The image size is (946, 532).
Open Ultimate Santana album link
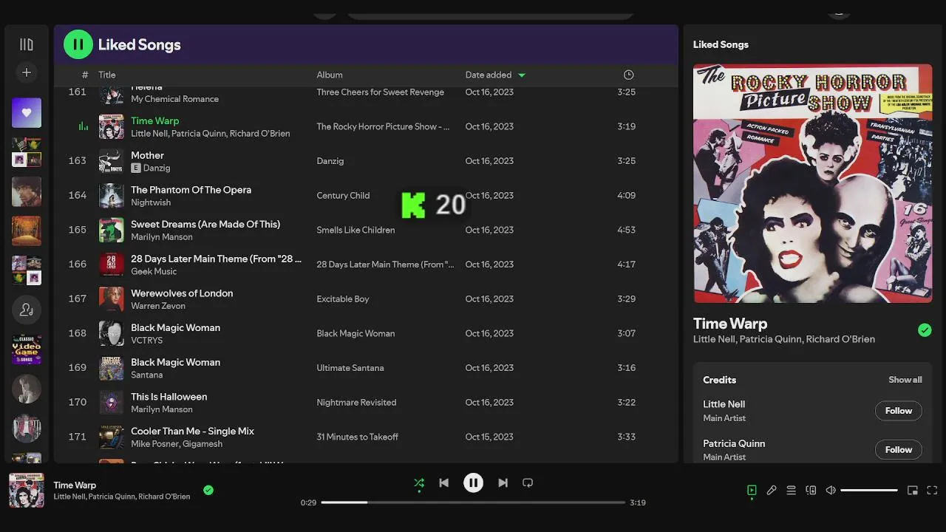click(350, 368)
